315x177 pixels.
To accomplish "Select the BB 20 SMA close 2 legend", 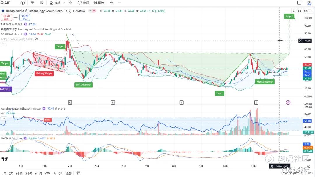I will [11, 34].
